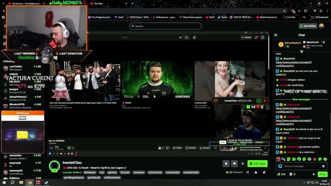Open chat settings gear icon
The width and height of the screenshot is (331, 186).
(x=314, y=174)
